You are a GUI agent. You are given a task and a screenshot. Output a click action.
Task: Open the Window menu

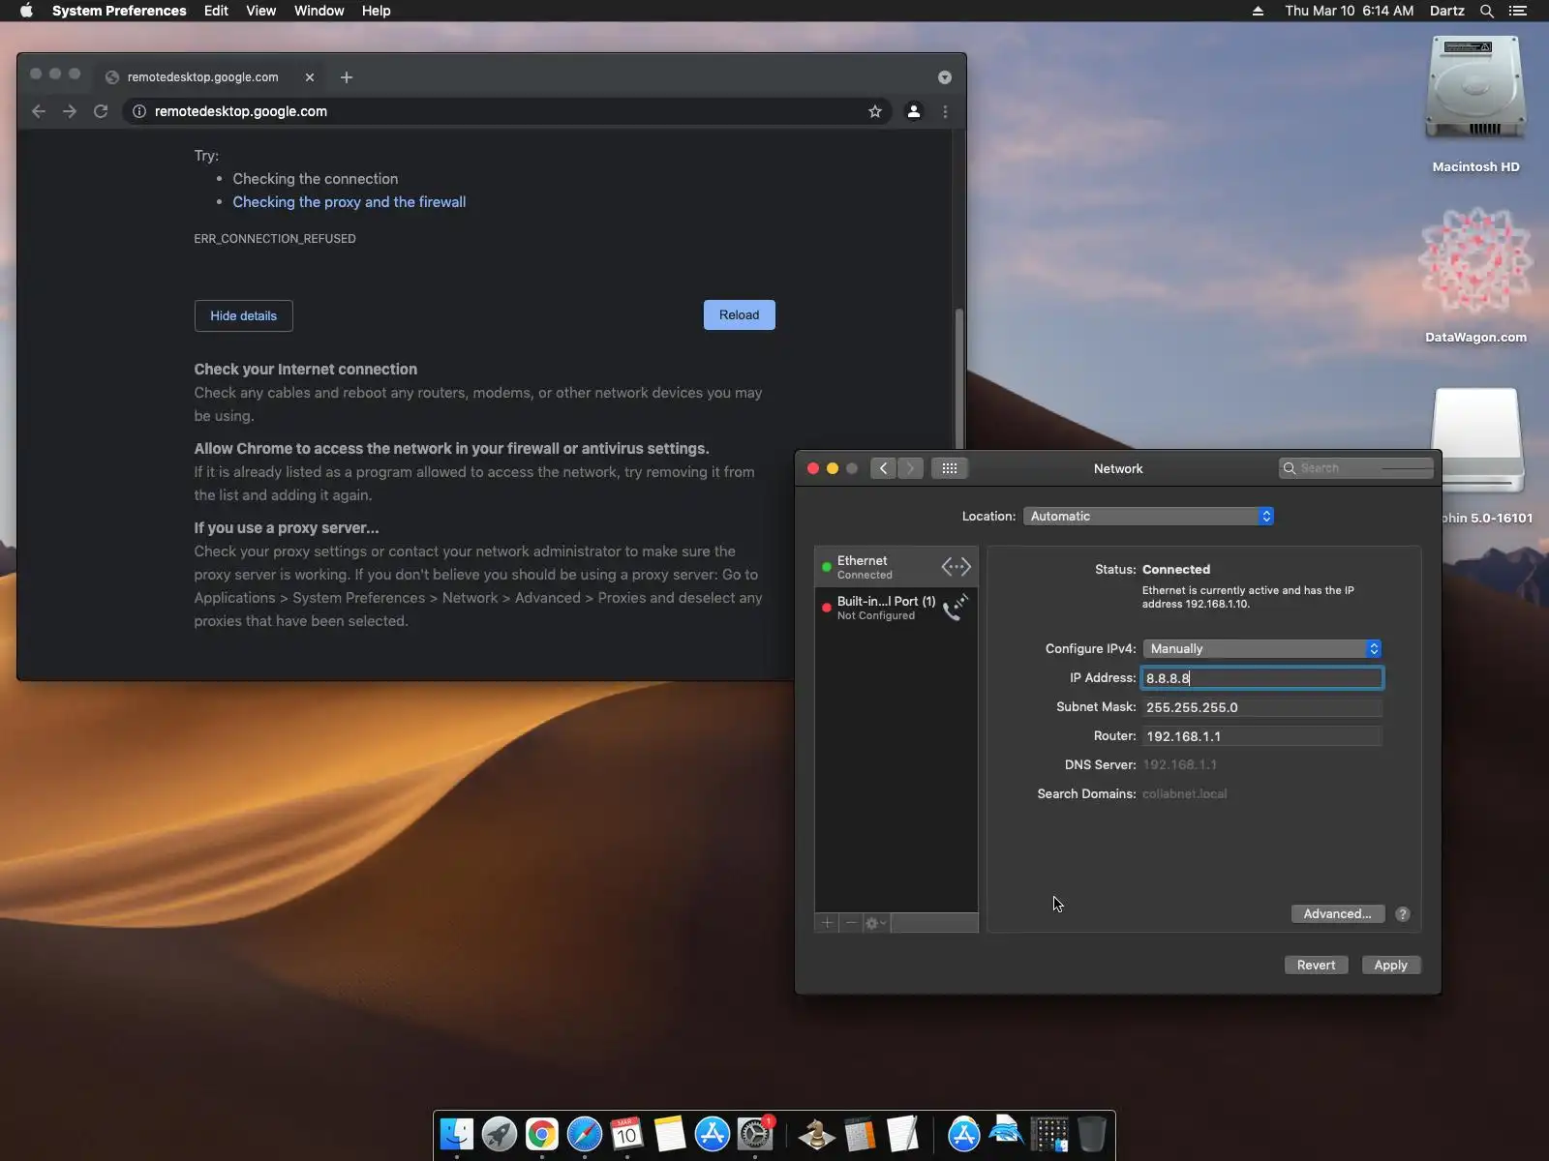[x=319, y=11]
